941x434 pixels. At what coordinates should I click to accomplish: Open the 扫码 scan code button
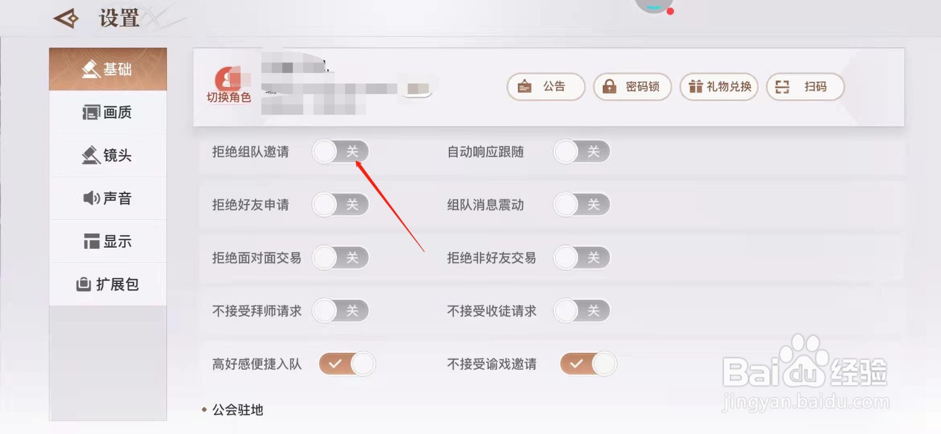(805, 87)
